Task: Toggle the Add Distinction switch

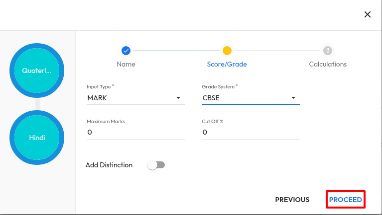Action: pos(156,165)
